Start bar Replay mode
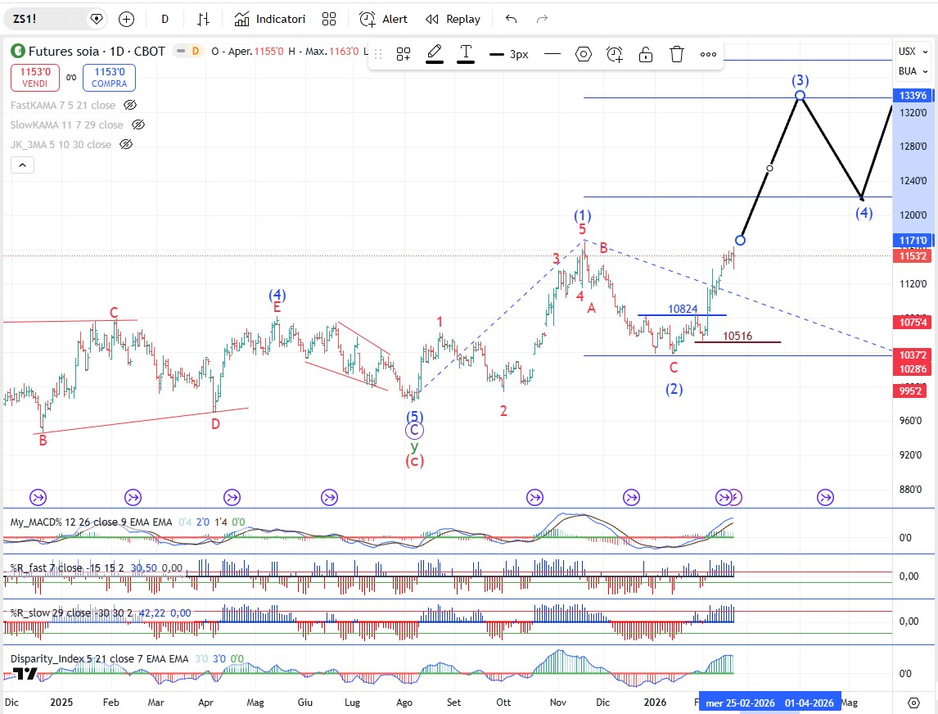Screen dimensions: 938x714 pyautogui.click(x=453, y=19)
